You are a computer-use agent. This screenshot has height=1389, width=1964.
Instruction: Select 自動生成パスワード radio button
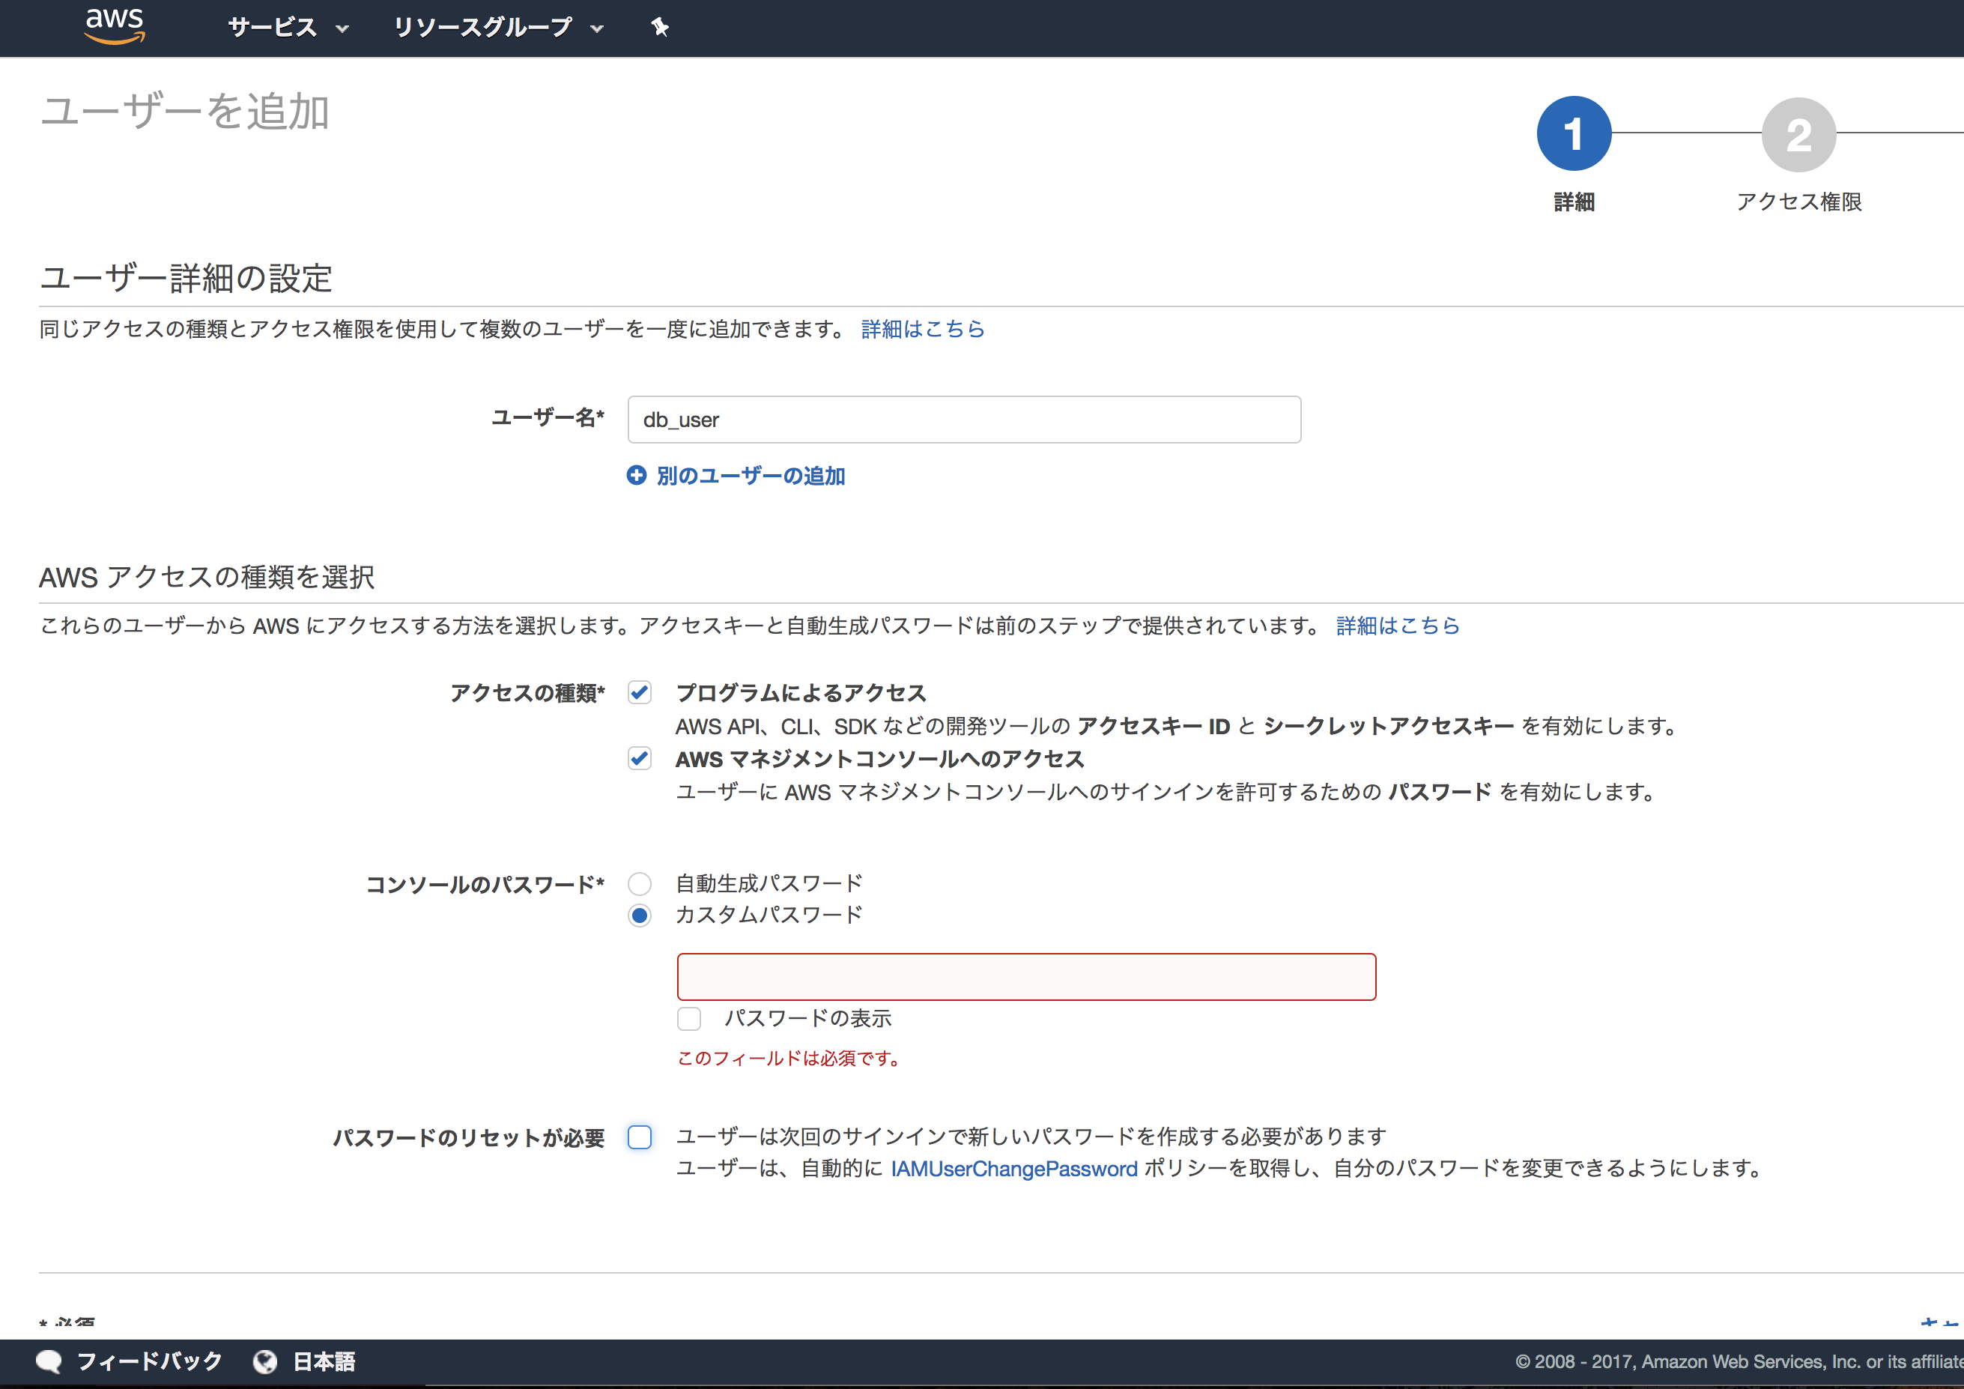pos(640,883)
